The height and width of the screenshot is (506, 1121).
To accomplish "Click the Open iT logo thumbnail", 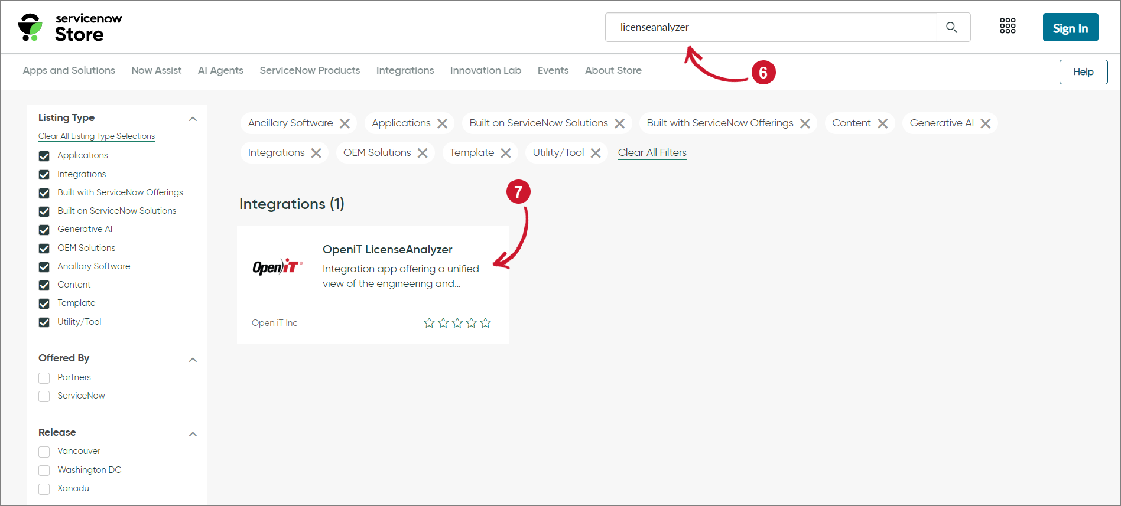I will point(277,267).
